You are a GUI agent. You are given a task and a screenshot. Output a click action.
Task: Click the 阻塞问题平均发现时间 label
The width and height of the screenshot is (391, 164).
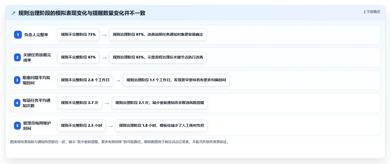click(36, 80)
